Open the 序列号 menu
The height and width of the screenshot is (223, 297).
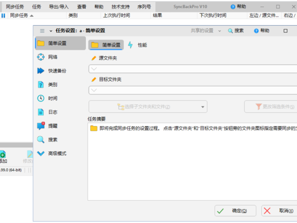pyautogui.click(x=144, y=7)
